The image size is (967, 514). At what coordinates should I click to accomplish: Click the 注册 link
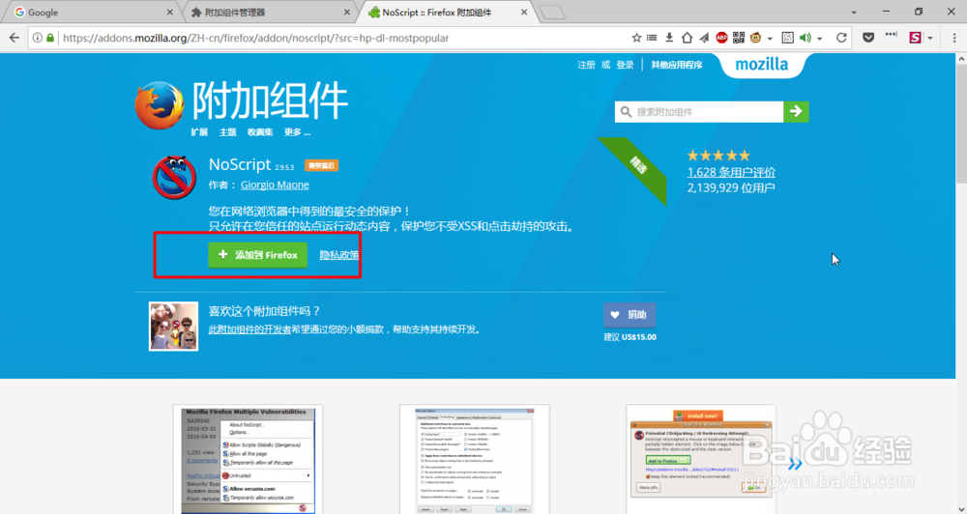pyautogui.click(x=586, y=65)
